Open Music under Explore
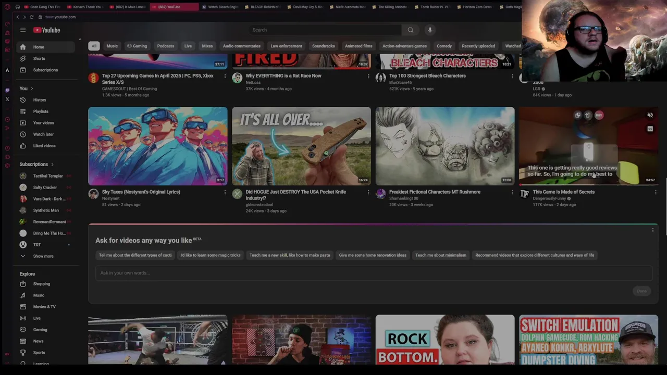667x375 pixels. [44, 295]
